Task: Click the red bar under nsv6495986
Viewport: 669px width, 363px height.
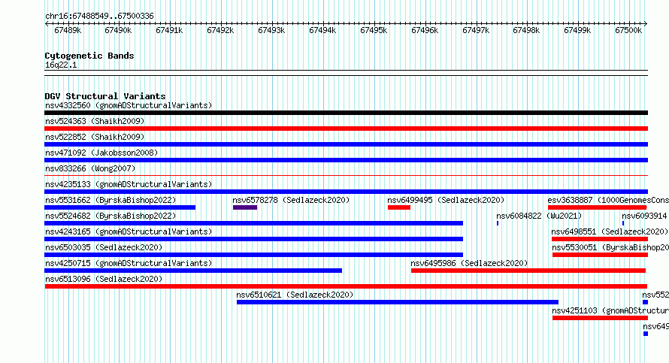Action: (528, 271)
